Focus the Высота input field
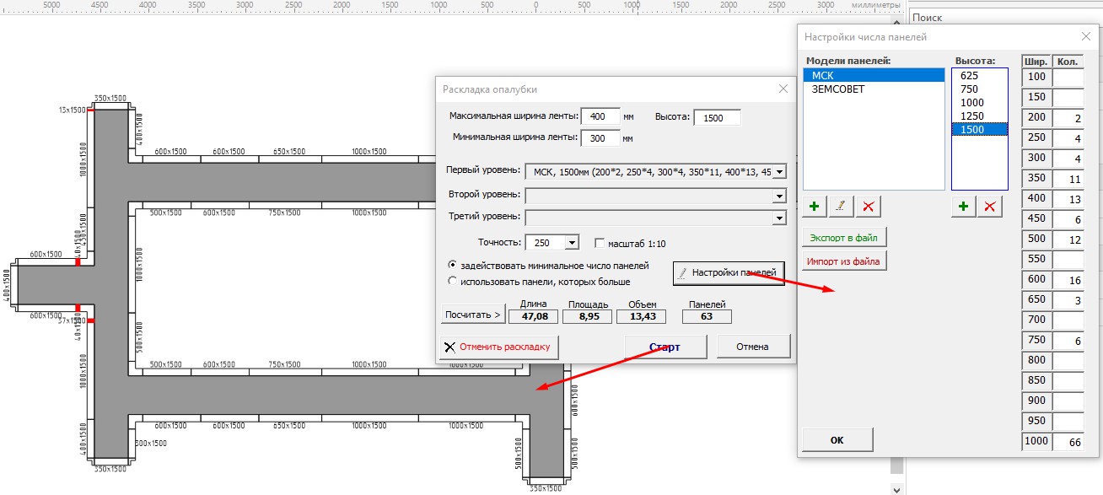The height and width of the screenshot is (495, 1103). point(717,118)
